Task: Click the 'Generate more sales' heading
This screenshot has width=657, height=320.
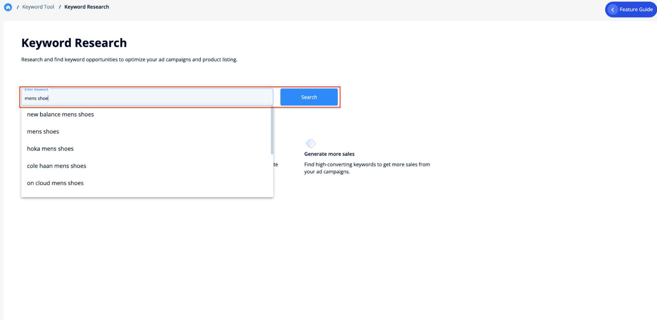Action: 329,154
